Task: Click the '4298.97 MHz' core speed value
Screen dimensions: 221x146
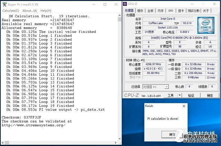Action: 153,64
